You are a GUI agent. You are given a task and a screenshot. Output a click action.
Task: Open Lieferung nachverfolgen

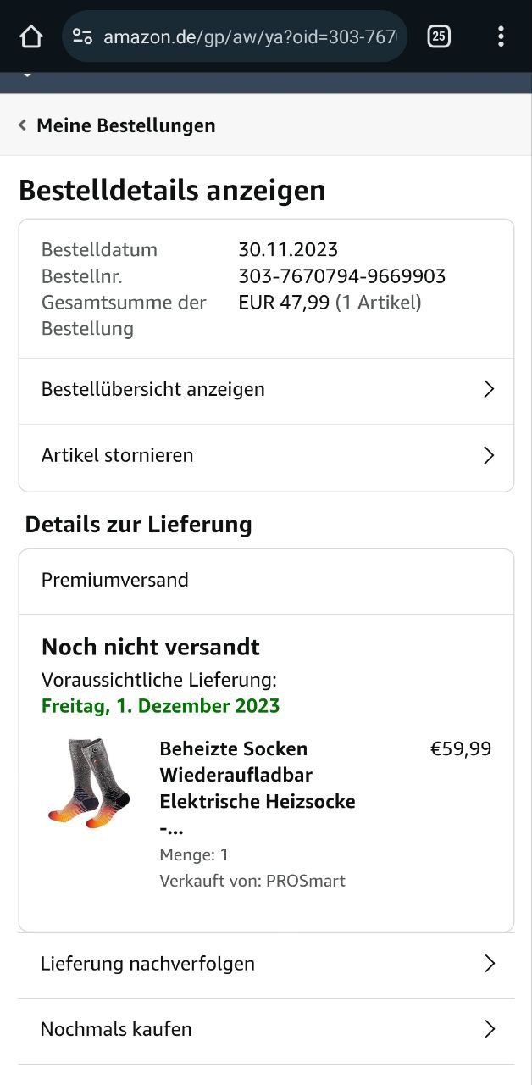coord(147,964)
